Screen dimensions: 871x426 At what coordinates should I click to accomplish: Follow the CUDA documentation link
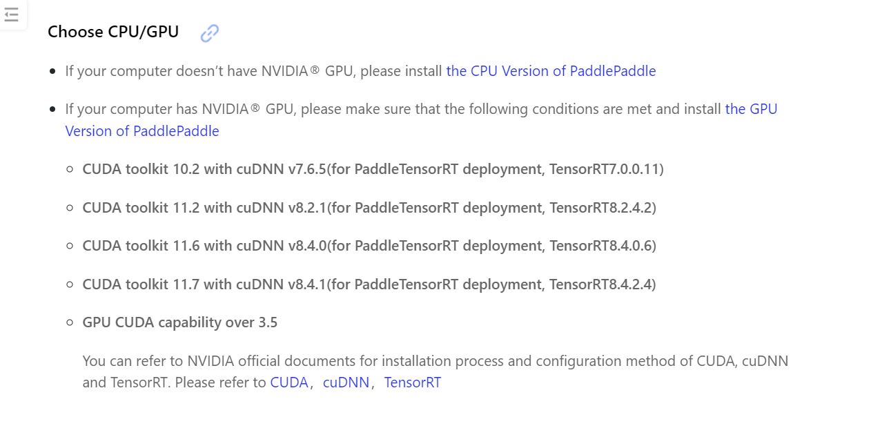click(x=288, y=383)
